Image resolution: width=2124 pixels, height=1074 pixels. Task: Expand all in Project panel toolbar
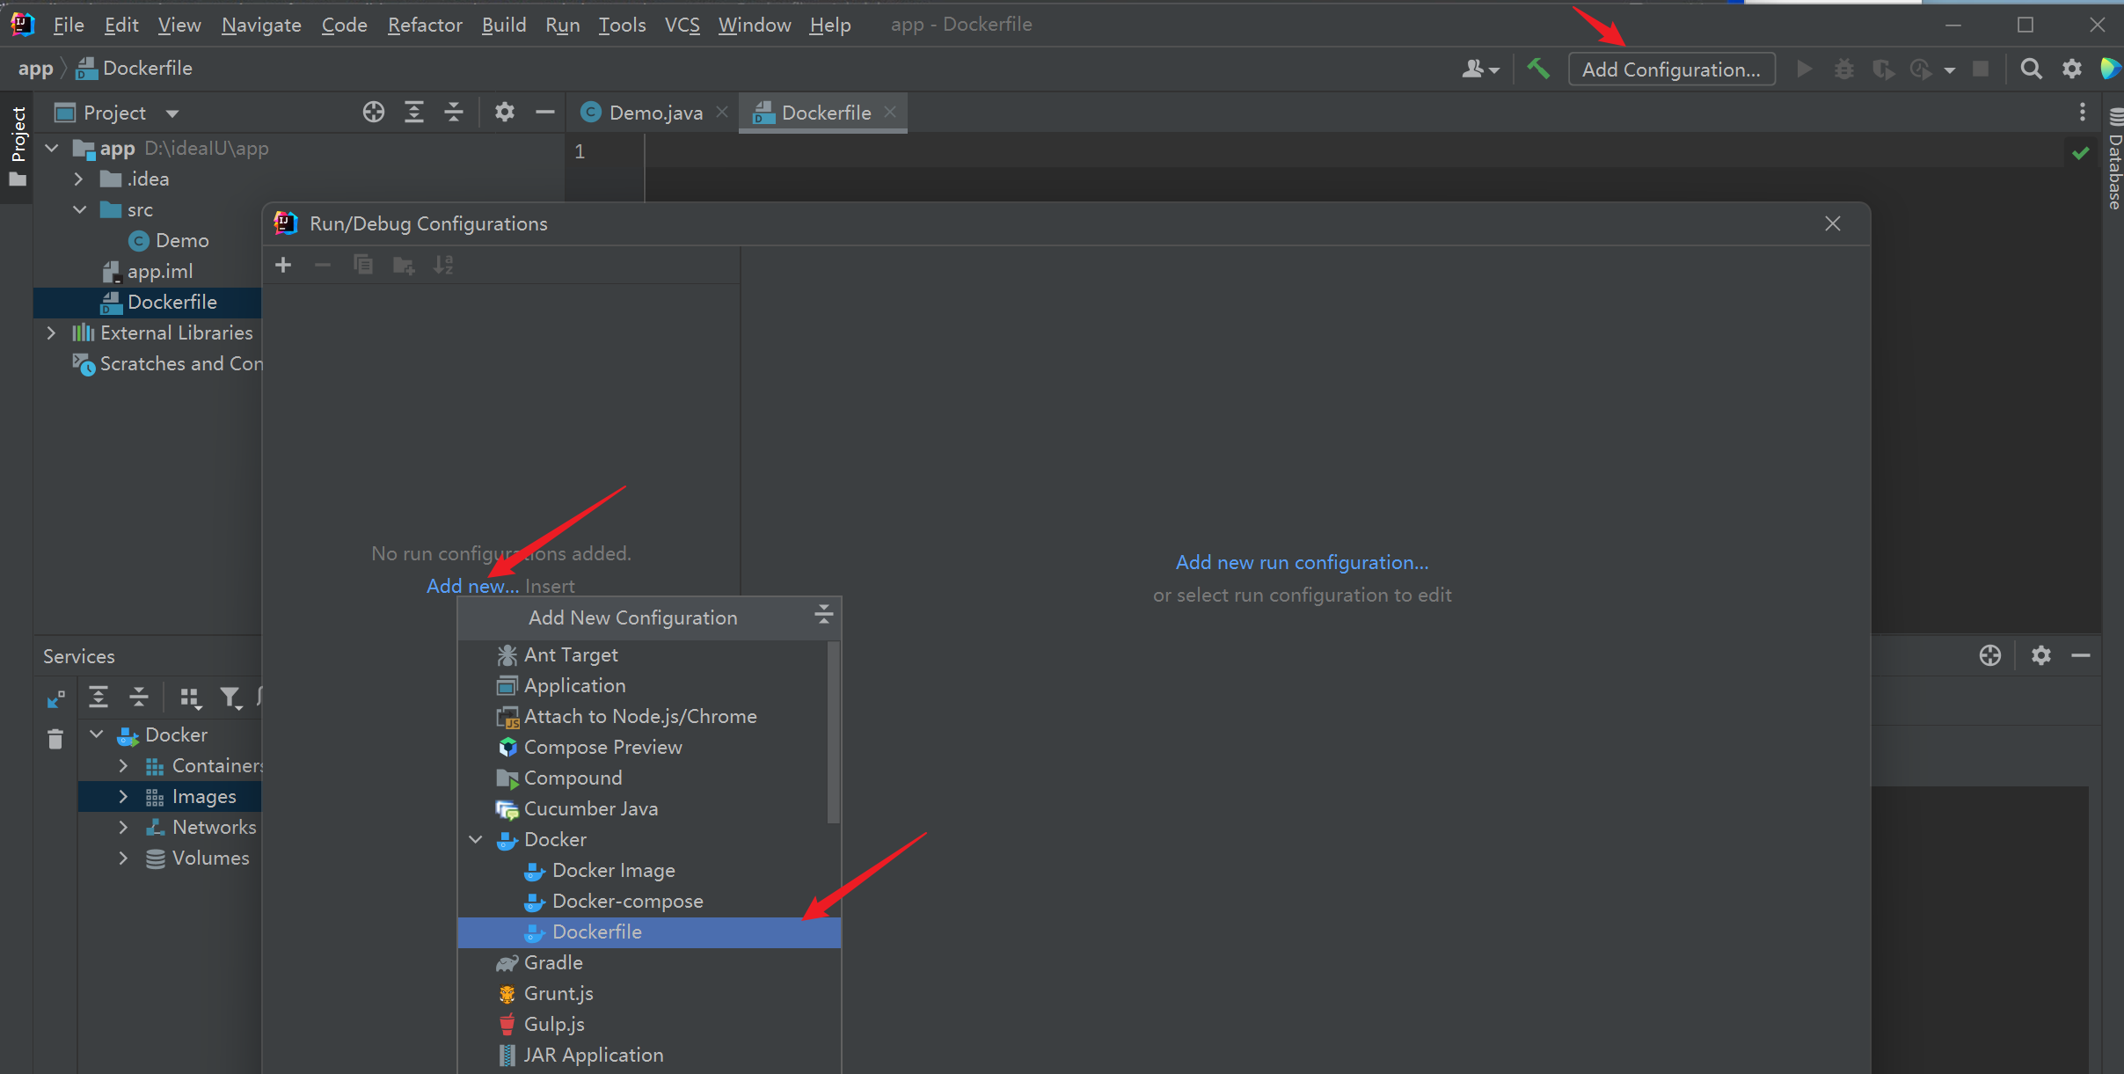pos(414,113)
